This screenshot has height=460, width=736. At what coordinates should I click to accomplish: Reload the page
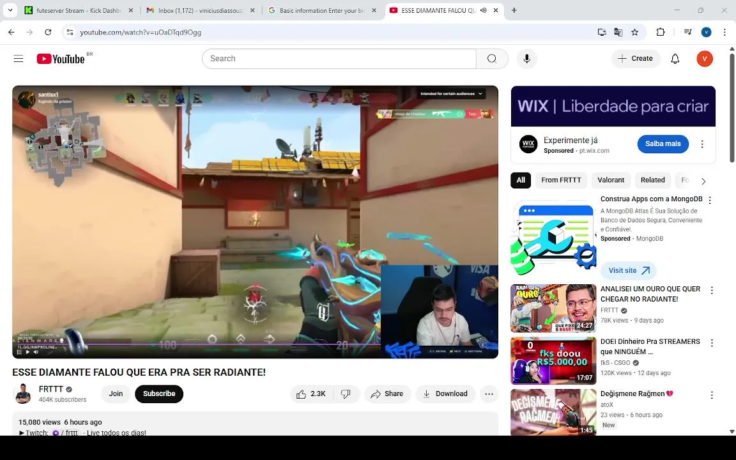[48, 32]
